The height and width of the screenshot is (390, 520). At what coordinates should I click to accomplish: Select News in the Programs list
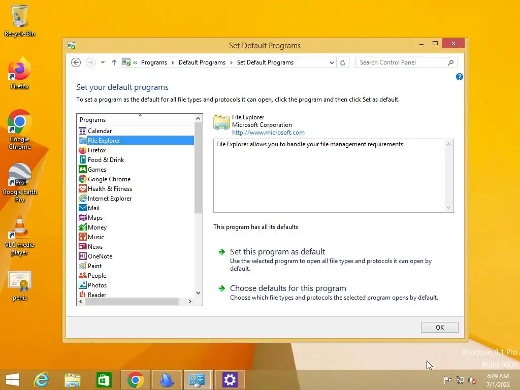pyautogui.click(x=136, y=246)
